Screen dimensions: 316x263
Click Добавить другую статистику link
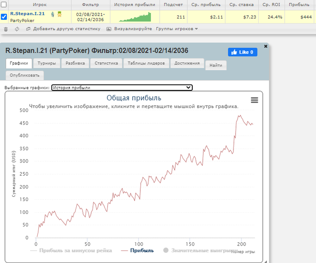click(x=67, y=29)
